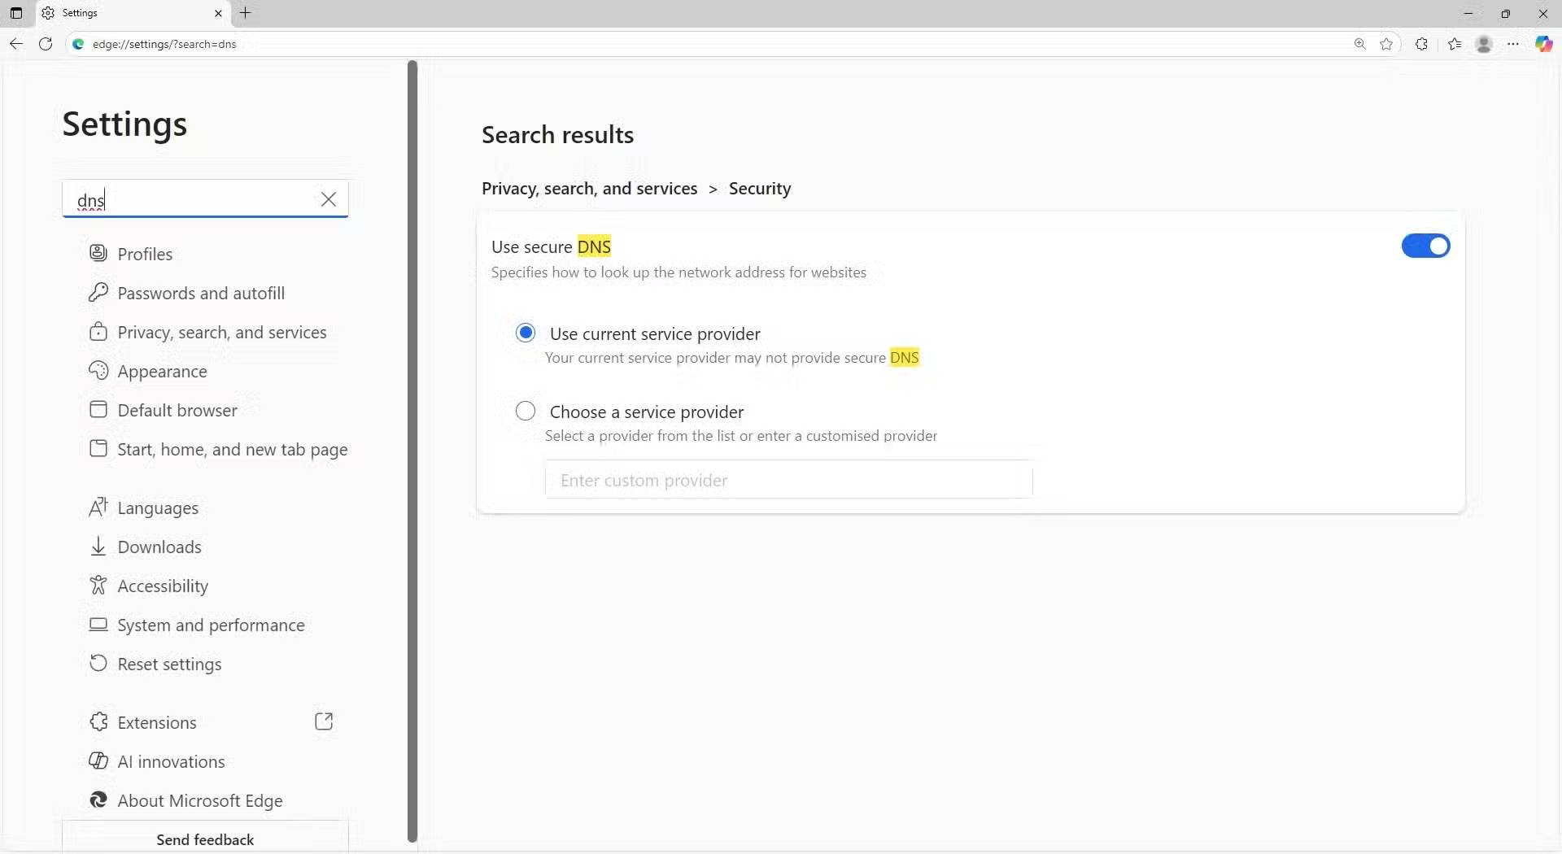Click the Enter custom provider field
The image size is (1562, 854).
pyautogui.click(x=787, y=480)
